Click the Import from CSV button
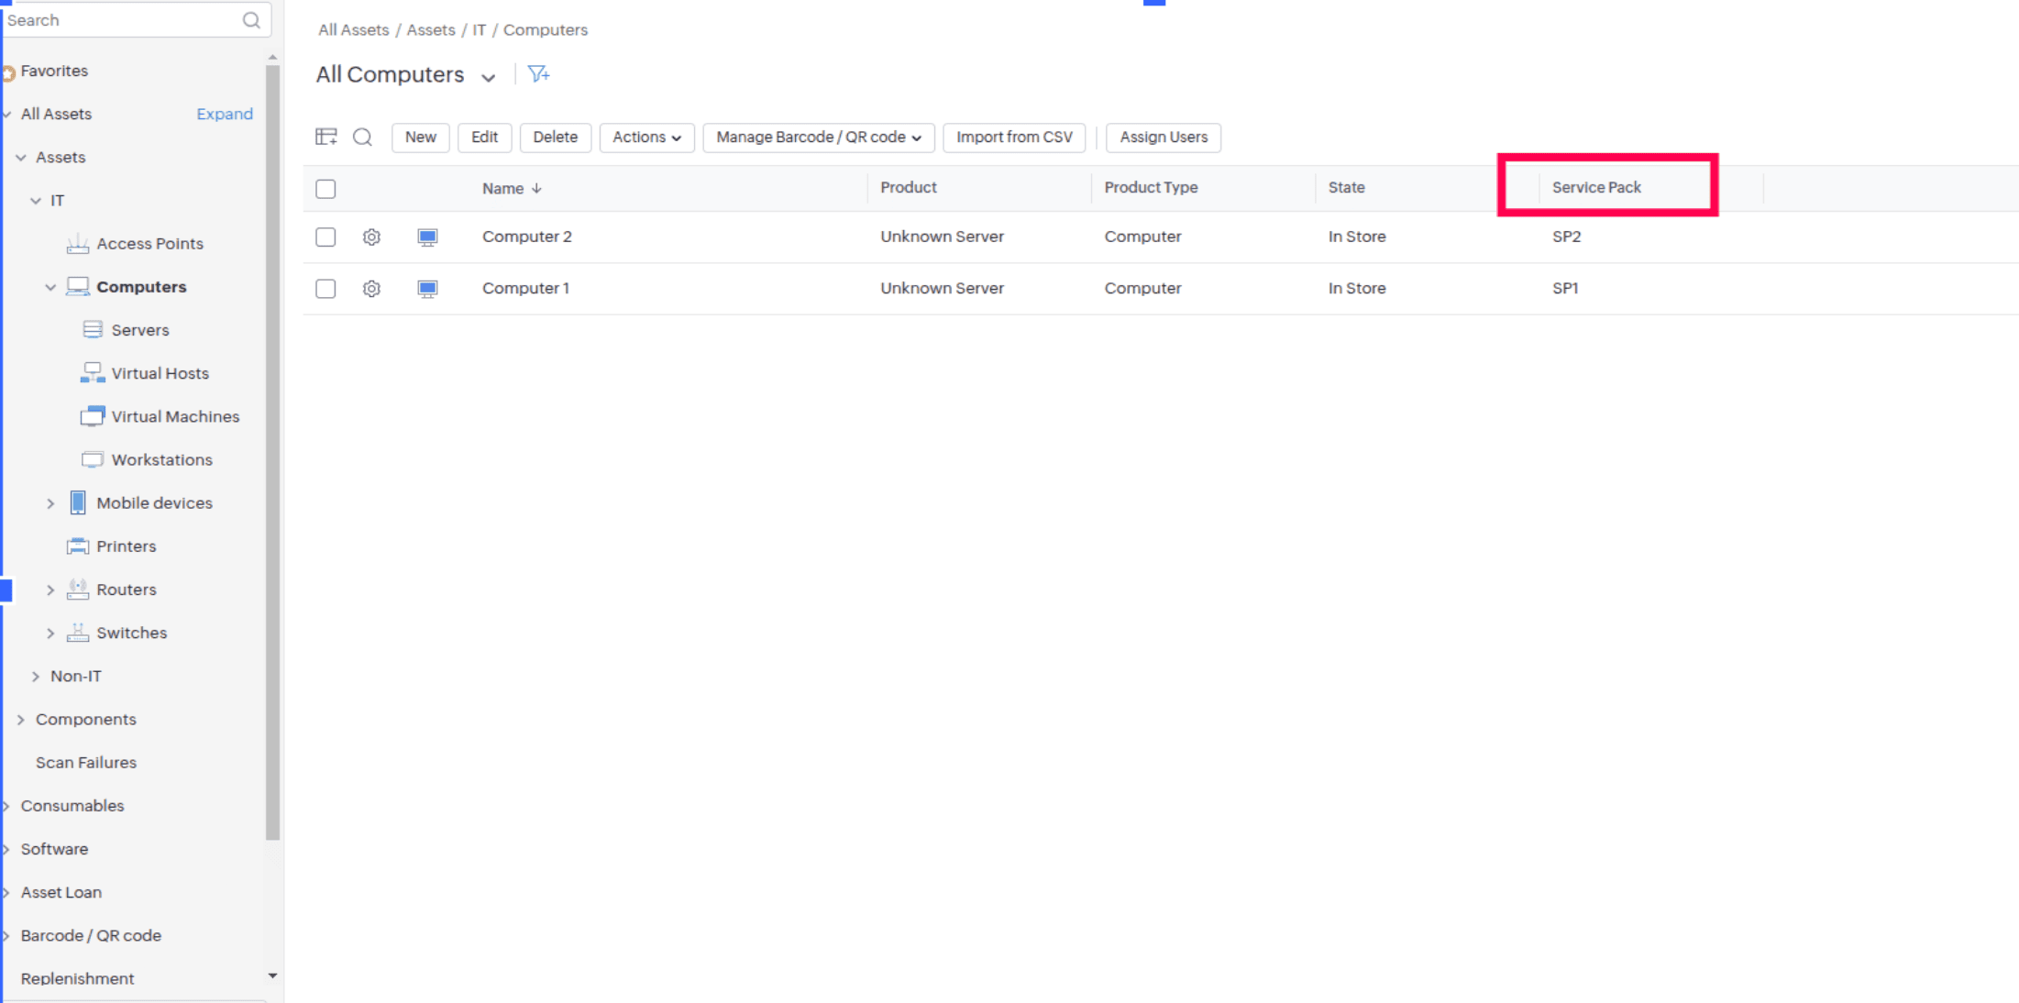Viewport: 2019px width, 1003px height. [1014, 138]
